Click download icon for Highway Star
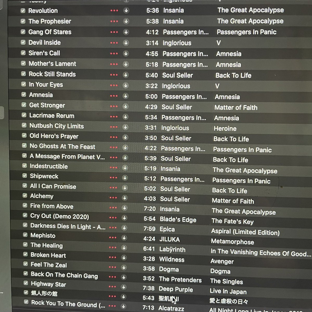Screen dimensions: 312x312 coord(124,287)
